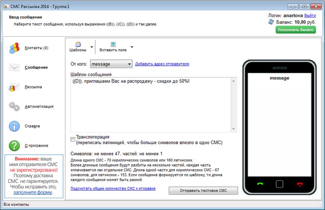Viewport: 325px width, 210px height.
Task: Open the Рассылка icon in sidebar
Action: click(x=14, y=87)
